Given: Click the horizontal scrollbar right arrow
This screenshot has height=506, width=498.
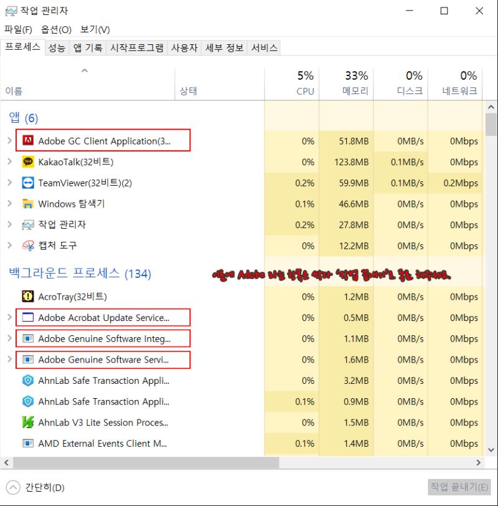Looking at the screenshot, I should point(478,463).
